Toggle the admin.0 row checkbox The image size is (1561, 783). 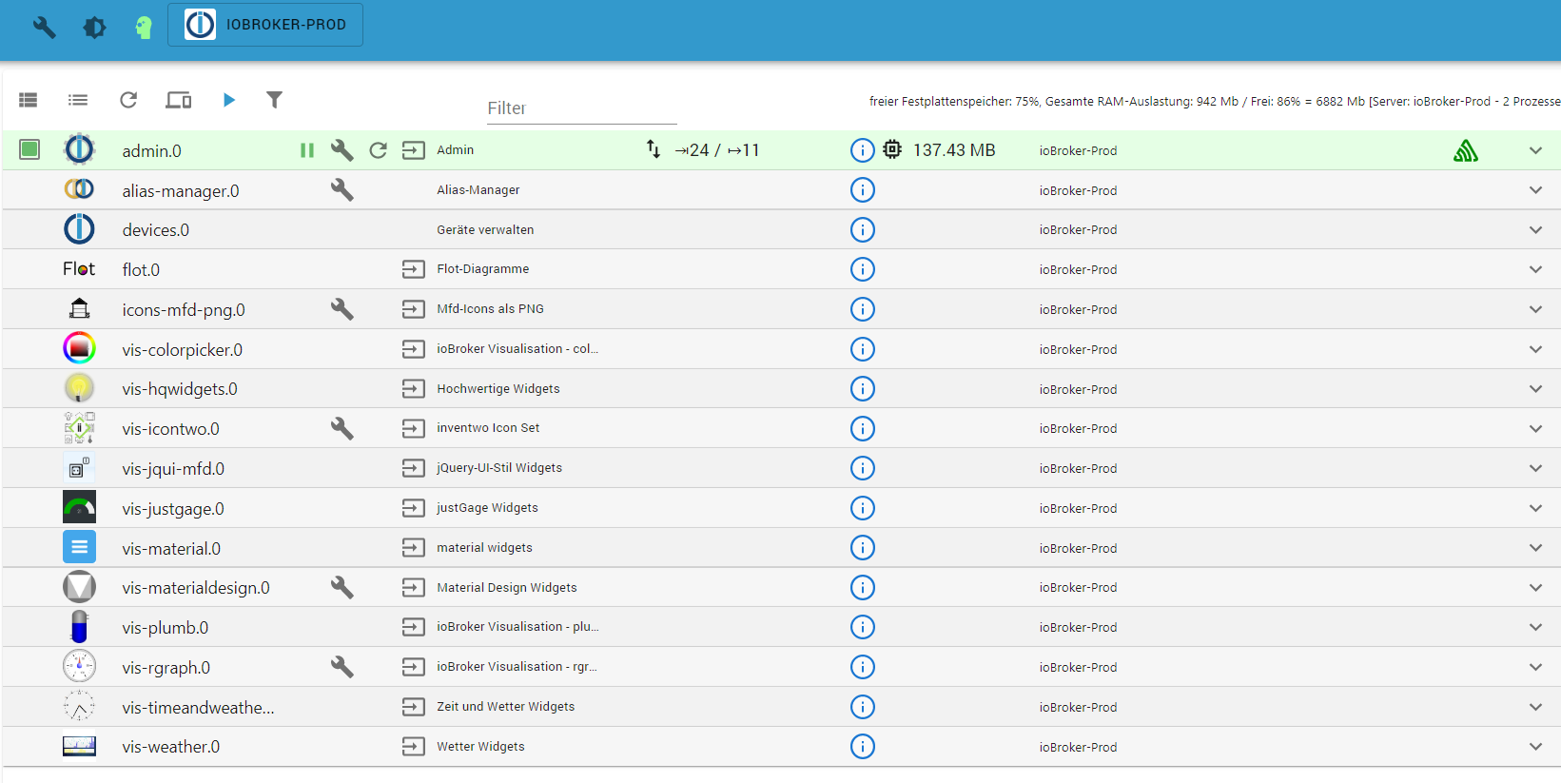click(29, 149)
